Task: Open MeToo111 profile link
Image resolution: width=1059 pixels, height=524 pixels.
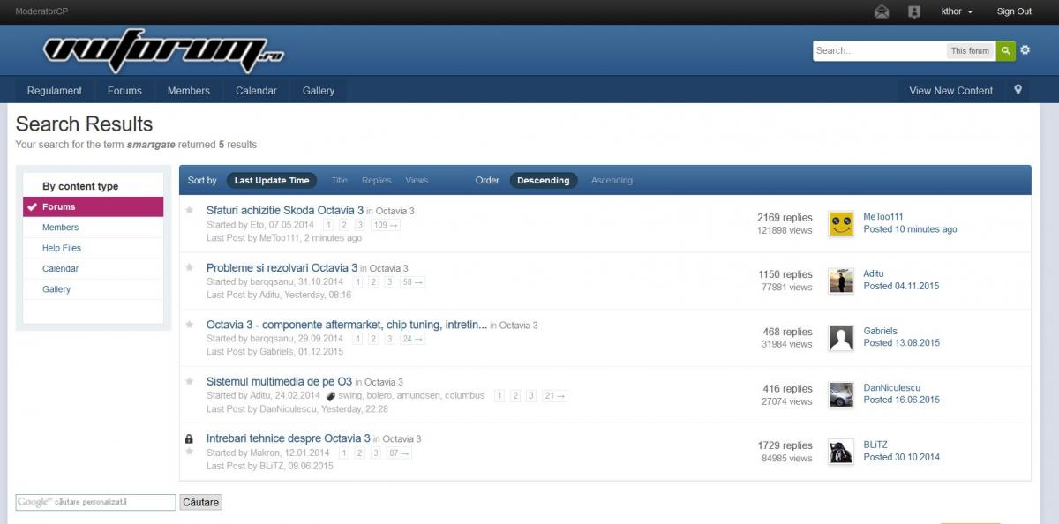Action: pos(883,217)
